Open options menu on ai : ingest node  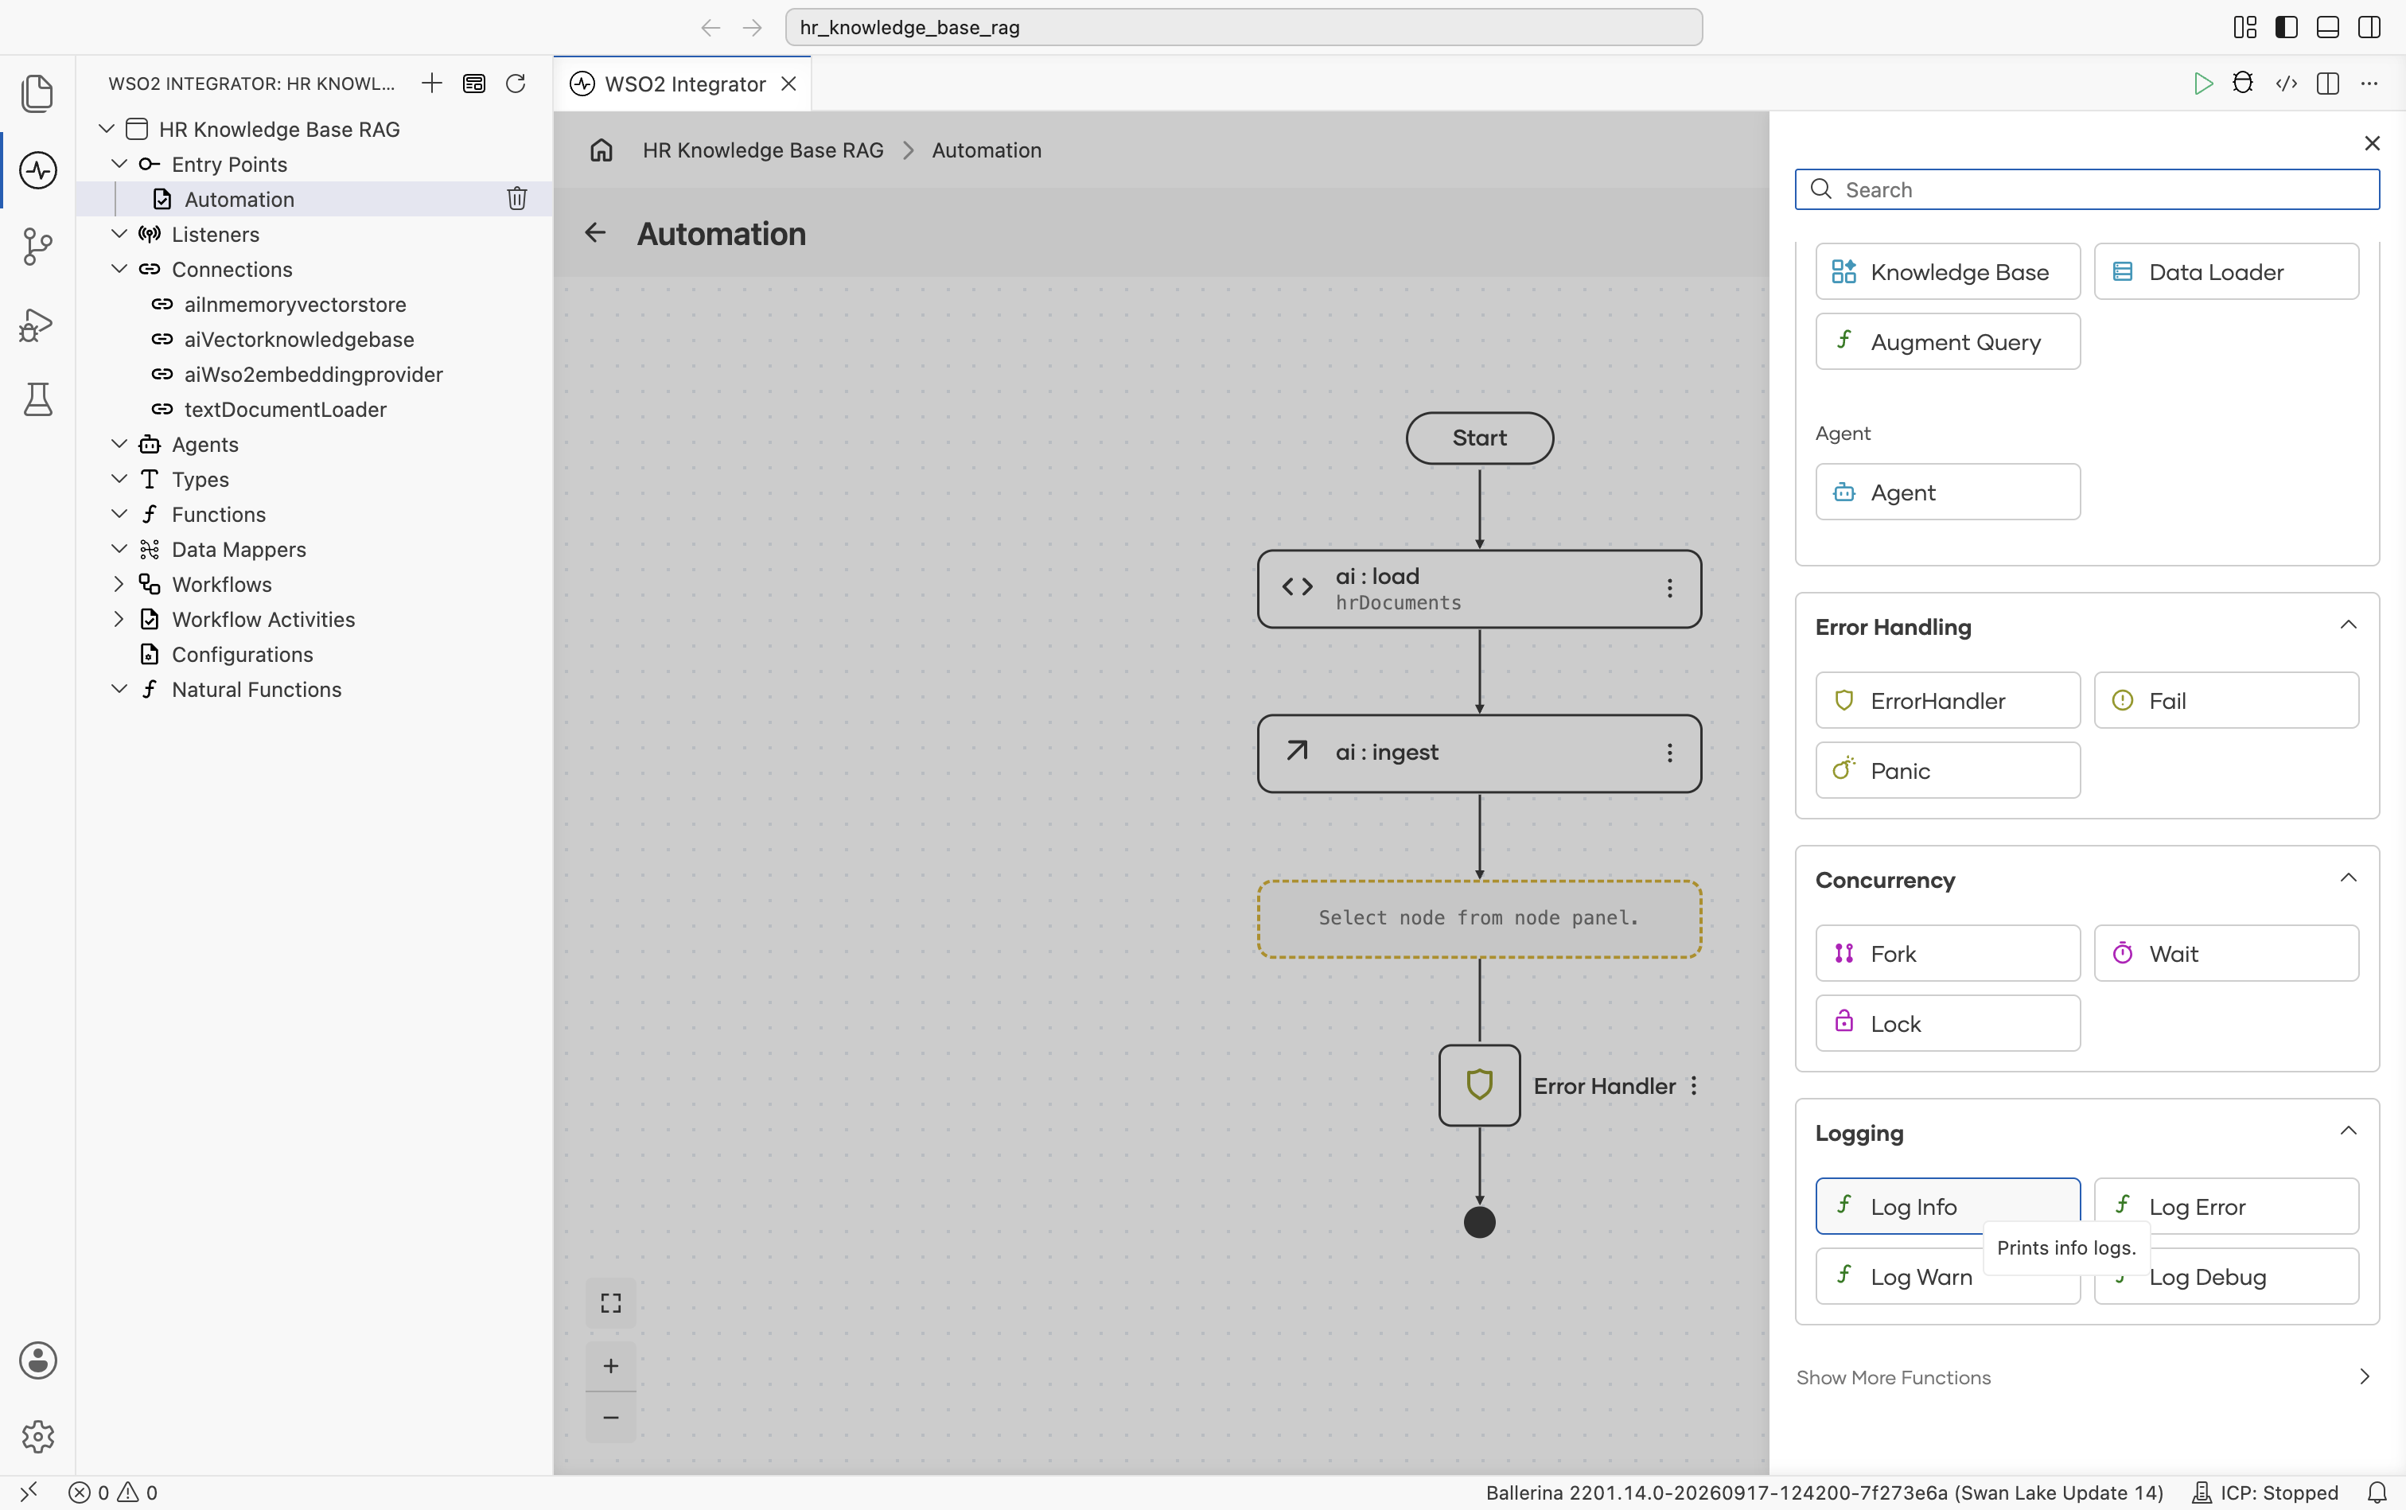coord(1669,753)
